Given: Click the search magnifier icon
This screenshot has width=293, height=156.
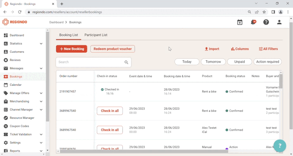Looking at the screenshot, I should [126, 62].
